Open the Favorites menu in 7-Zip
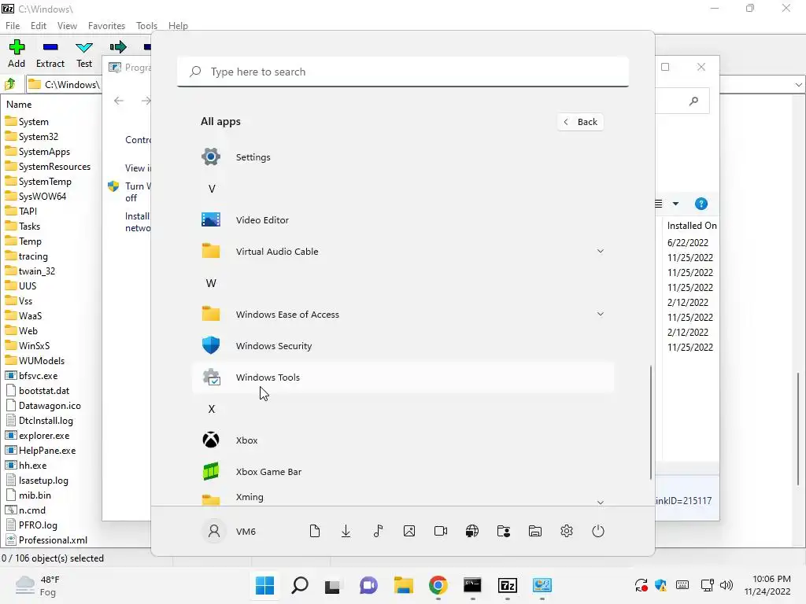The image size is (806, 604). [x=106, y=26]
